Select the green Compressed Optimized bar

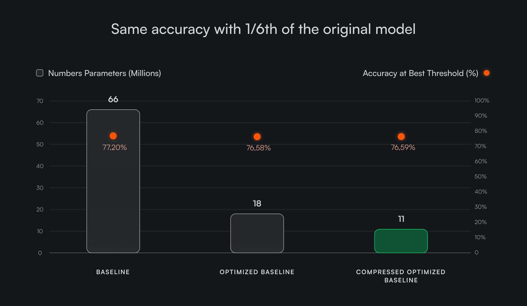coord(401,241)
